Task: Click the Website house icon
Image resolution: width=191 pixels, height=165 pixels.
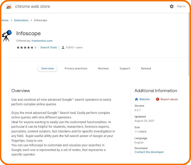Action: (x=137, y=99)
